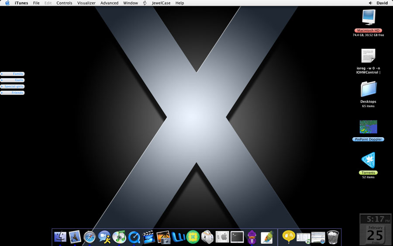Open the pen-and-paper icon in dock
Viewport: 393px width, 246px height.
coord(267,237)
